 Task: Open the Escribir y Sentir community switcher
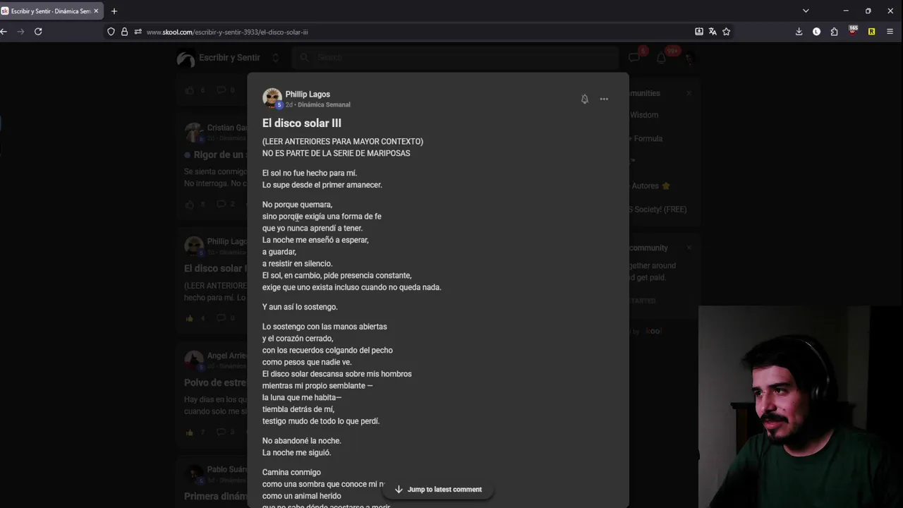click(x=276, y=58)
